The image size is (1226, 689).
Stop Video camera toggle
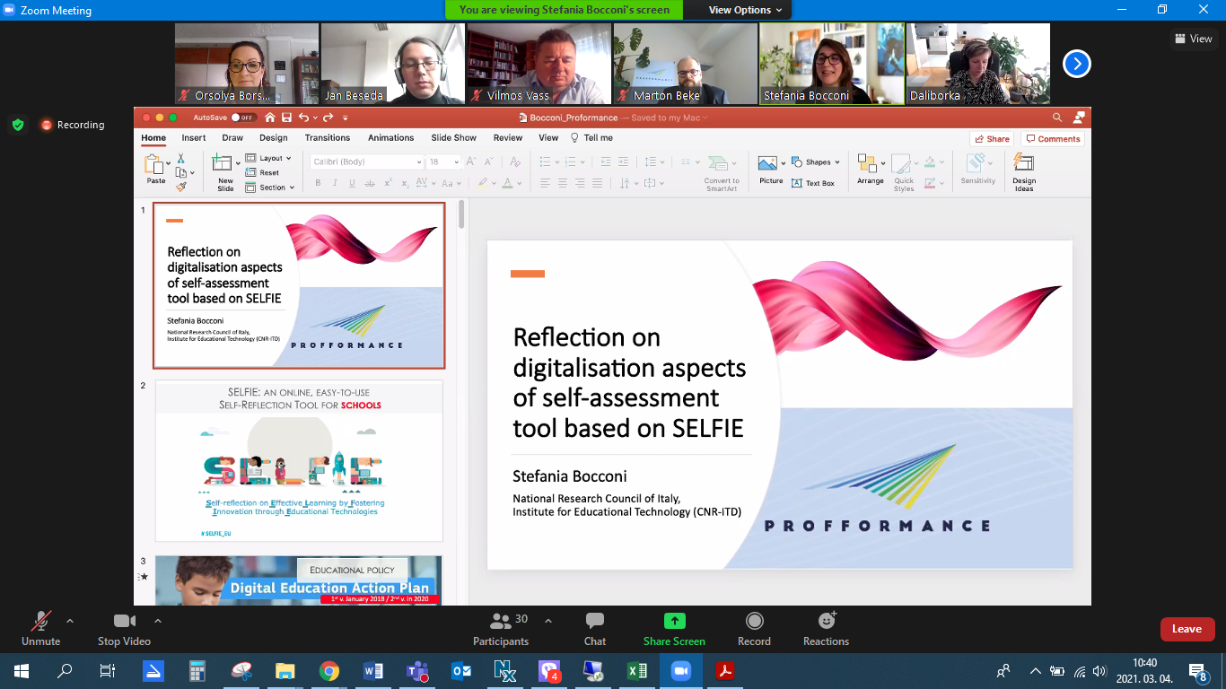[124, 627]
